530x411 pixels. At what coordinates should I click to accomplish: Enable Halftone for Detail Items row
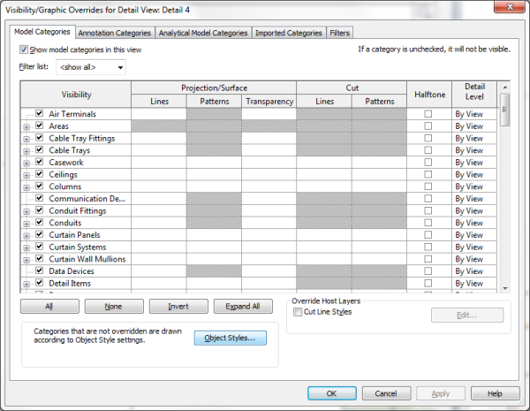click(428, 283)
